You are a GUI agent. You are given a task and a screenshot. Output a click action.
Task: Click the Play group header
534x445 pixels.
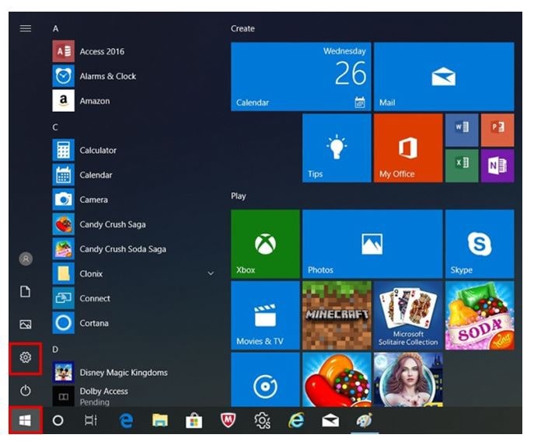tap(238, 196)
